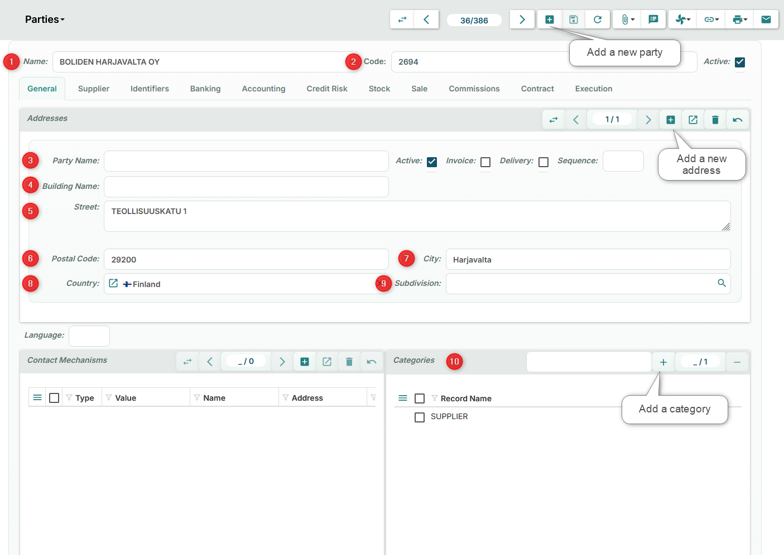The width and height of the screenshot is (784, 559).
Task: Open the actions launch menu
Action: (x=683, y=20)
